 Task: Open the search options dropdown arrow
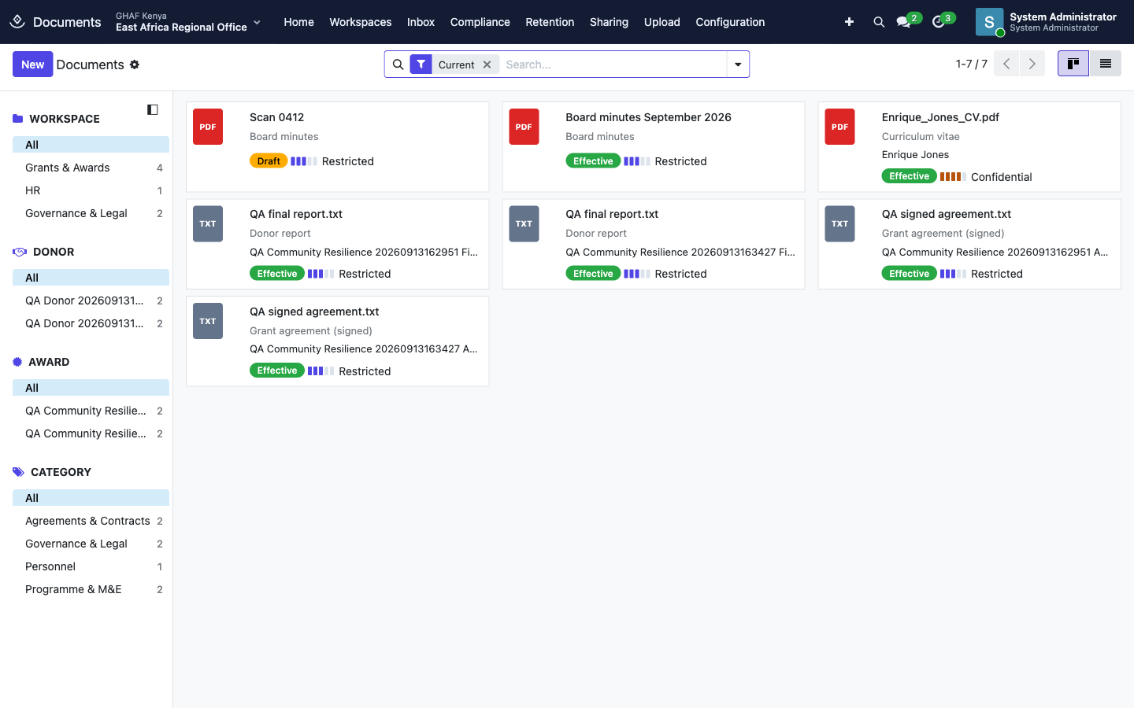point(738,65)
